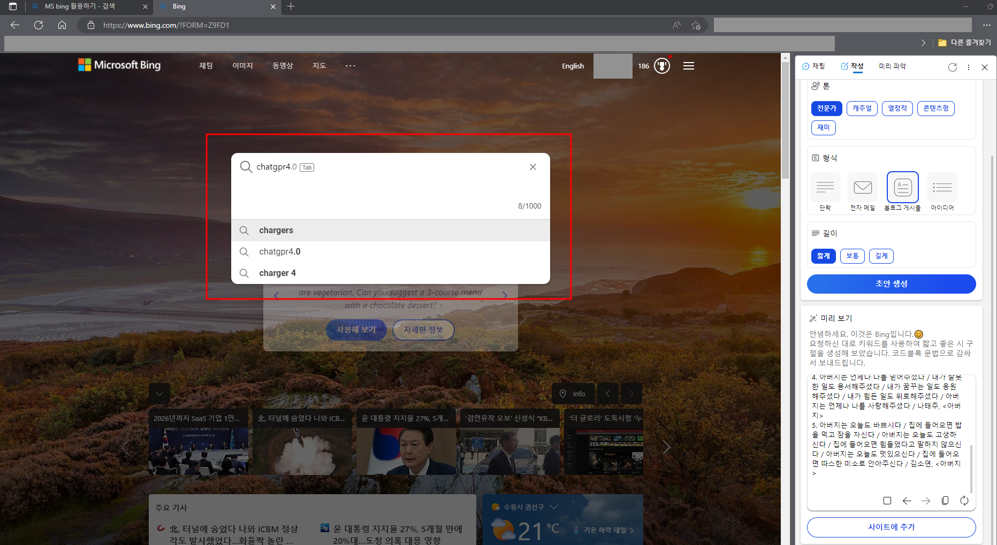Image resolution: width=997 pixels, height=545 pixels.
Task: Expand the favorites bar overflow chevron
Action: (923, 43)
